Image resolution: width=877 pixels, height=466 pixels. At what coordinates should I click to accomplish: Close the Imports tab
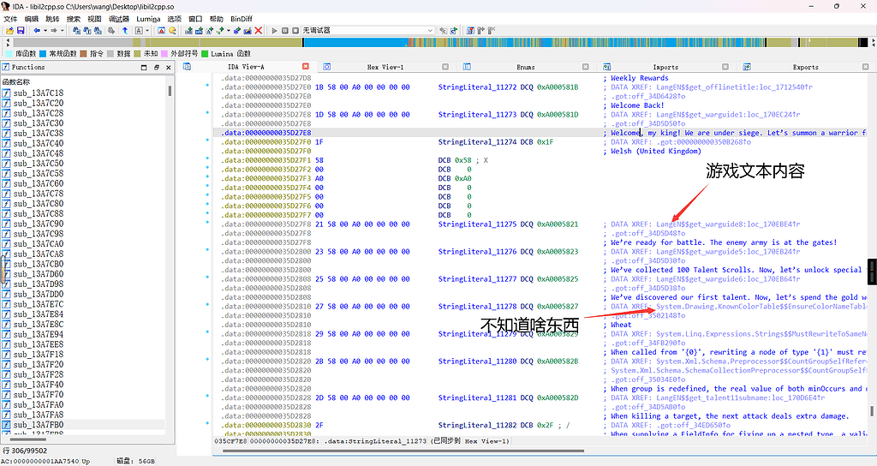(x=725, y=67)
